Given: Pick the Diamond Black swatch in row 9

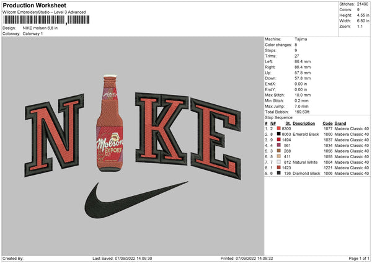Looking at the screenshot, I should click(279, 173).
